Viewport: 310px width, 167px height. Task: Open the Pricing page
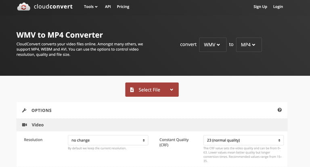pos(123,7)
